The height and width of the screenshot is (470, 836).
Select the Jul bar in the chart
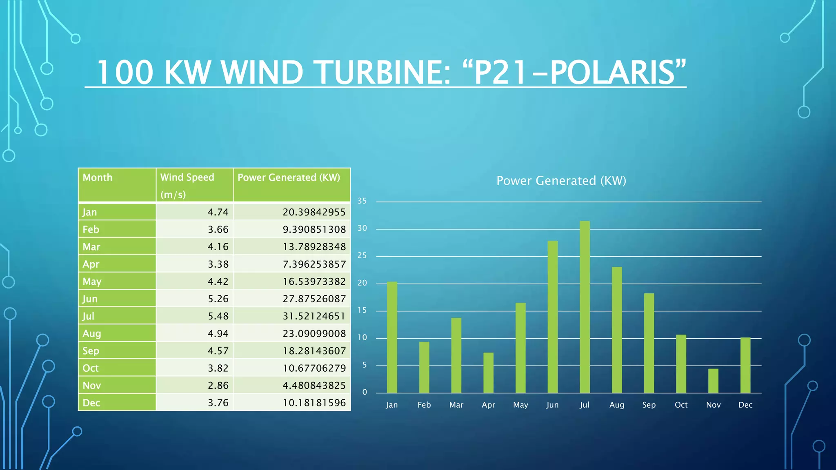click(x=585, y=307)
